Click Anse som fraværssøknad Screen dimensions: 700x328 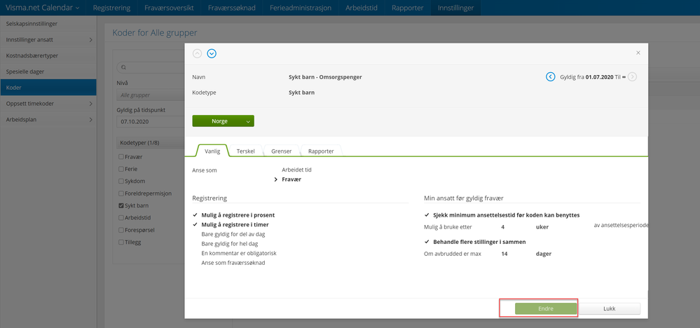pos(233,263)
